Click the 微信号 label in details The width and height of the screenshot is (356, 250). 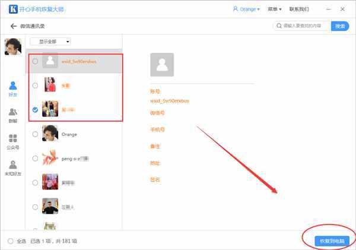coord(157,113)
